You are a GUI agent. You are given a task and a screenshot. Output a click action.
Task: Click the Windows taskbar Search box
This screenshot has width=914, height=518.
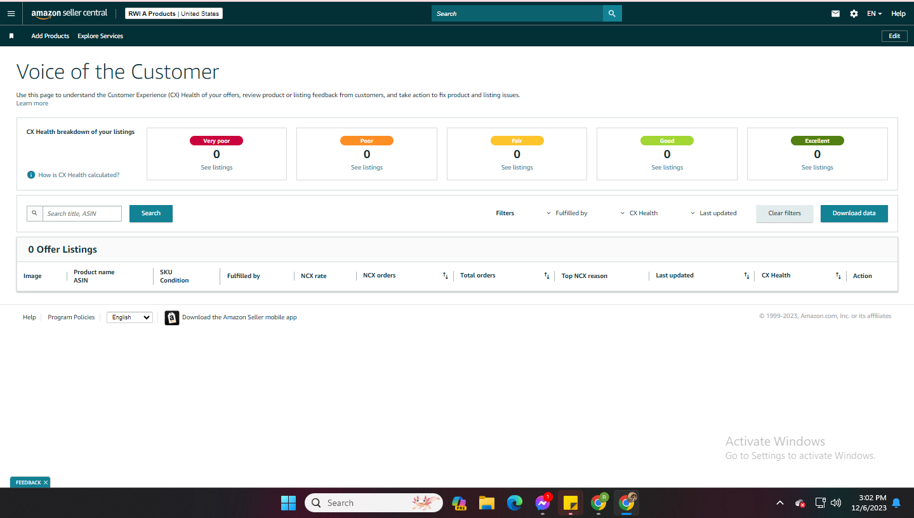pos(374,503)
